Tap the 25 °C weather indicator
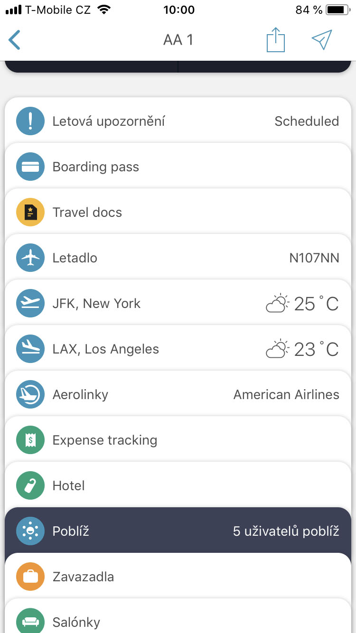The height and width of the screenshot is (633, 356). point(303,304)
